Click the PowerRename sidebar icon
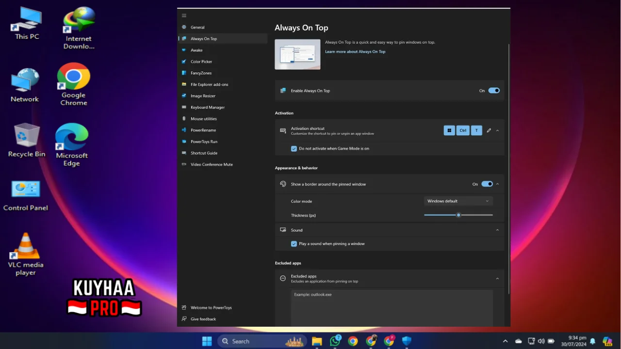The width and height of the screenshot is (621, 349). (x=184, y=130)
